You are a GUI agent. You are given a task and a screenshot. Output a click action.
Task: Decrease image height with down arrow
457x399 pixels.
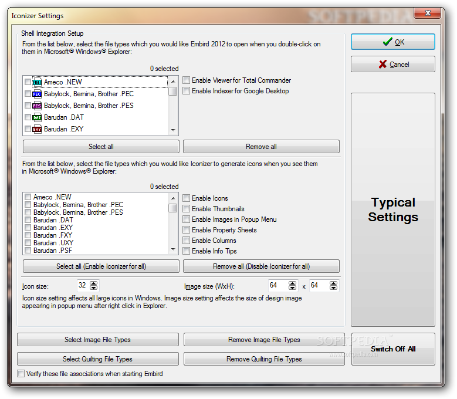coord(333,288)
